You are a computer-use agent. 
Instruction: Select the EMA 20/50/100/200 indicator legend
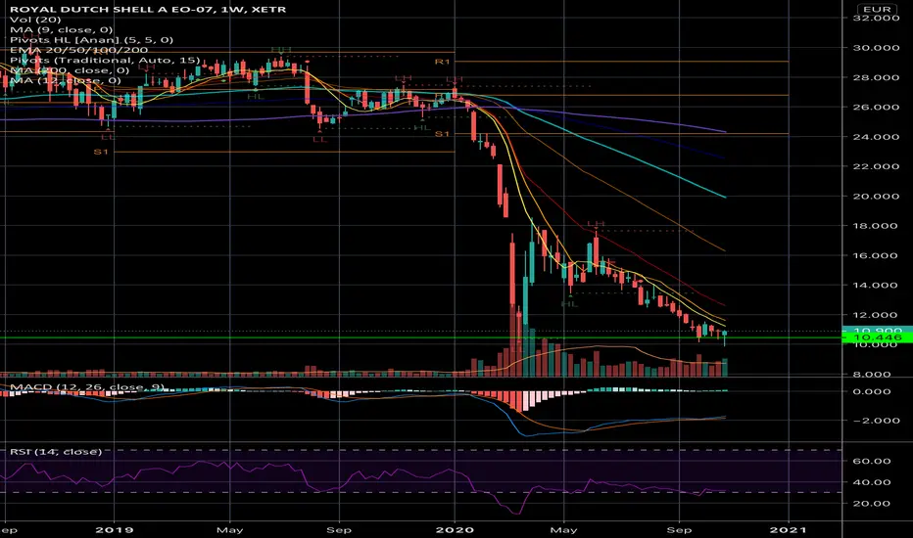tap(78, 50)
